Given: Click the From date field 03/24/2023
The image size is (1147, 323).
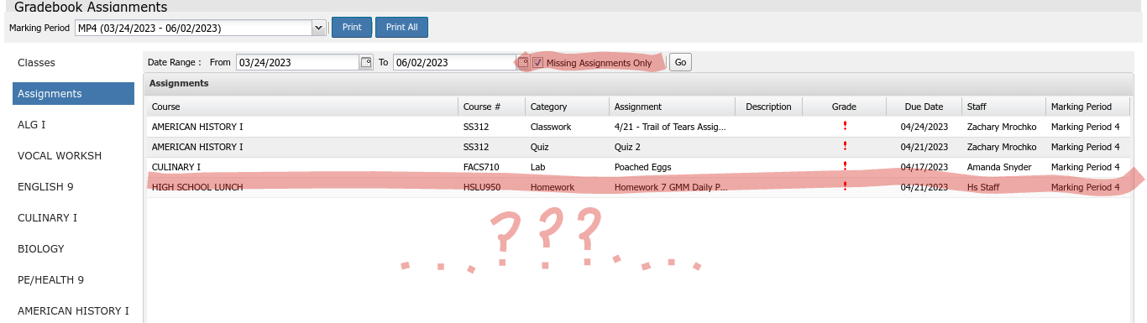Looking at the screenshot, I should click(298, 62).
